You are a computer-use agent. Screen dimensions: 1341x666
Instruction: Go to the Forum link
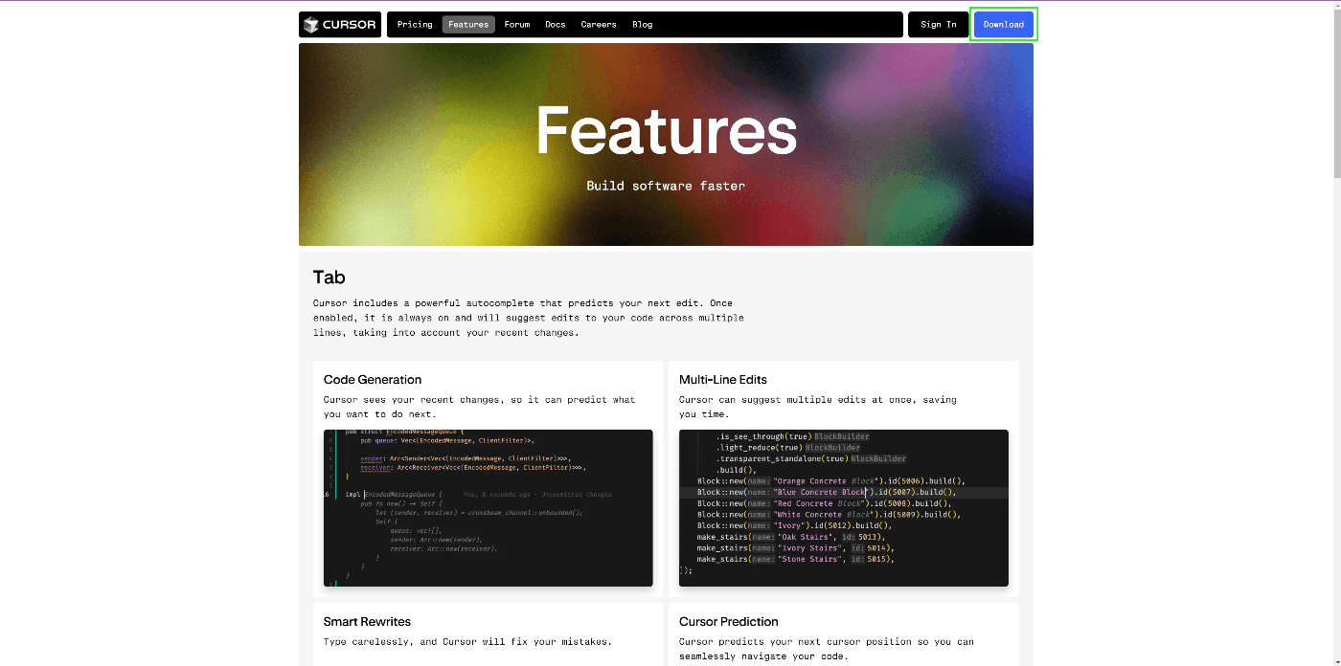[x=517, y=24]
